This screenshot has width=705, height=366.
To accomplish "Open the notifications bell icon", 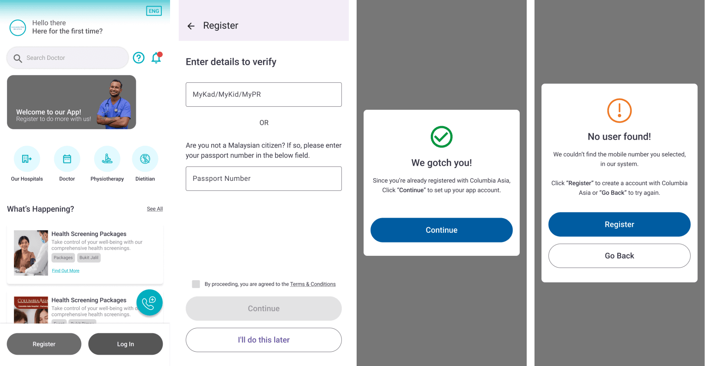I will pos(157,58).
